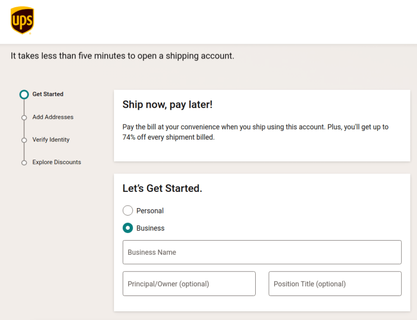Jump to the Verify Identity step label

pyautogui.click(x=51, y=140)
